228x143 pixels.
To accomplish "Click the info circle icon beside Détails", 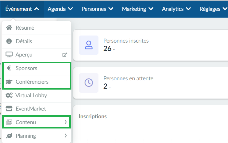I will (9, 41).
